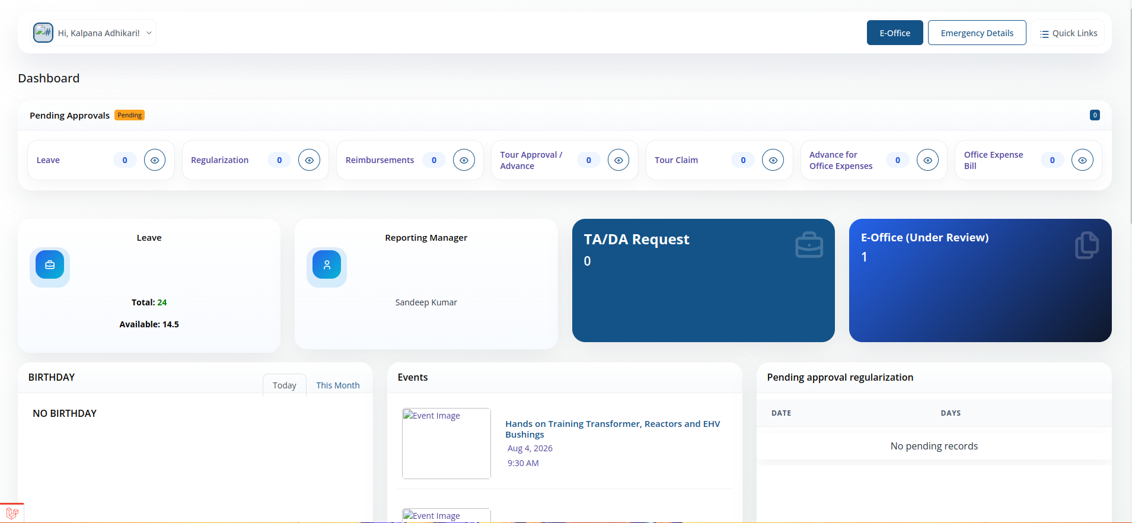The width and height of the screenshot is (1132, 523).
Task: Open the Quick Links menu
Action: coord(1068,33)
